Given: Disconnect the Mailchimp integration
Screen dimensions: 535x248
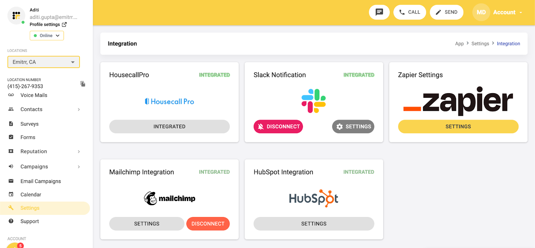Looking at the screenshot, I should [x=208, y=224].
